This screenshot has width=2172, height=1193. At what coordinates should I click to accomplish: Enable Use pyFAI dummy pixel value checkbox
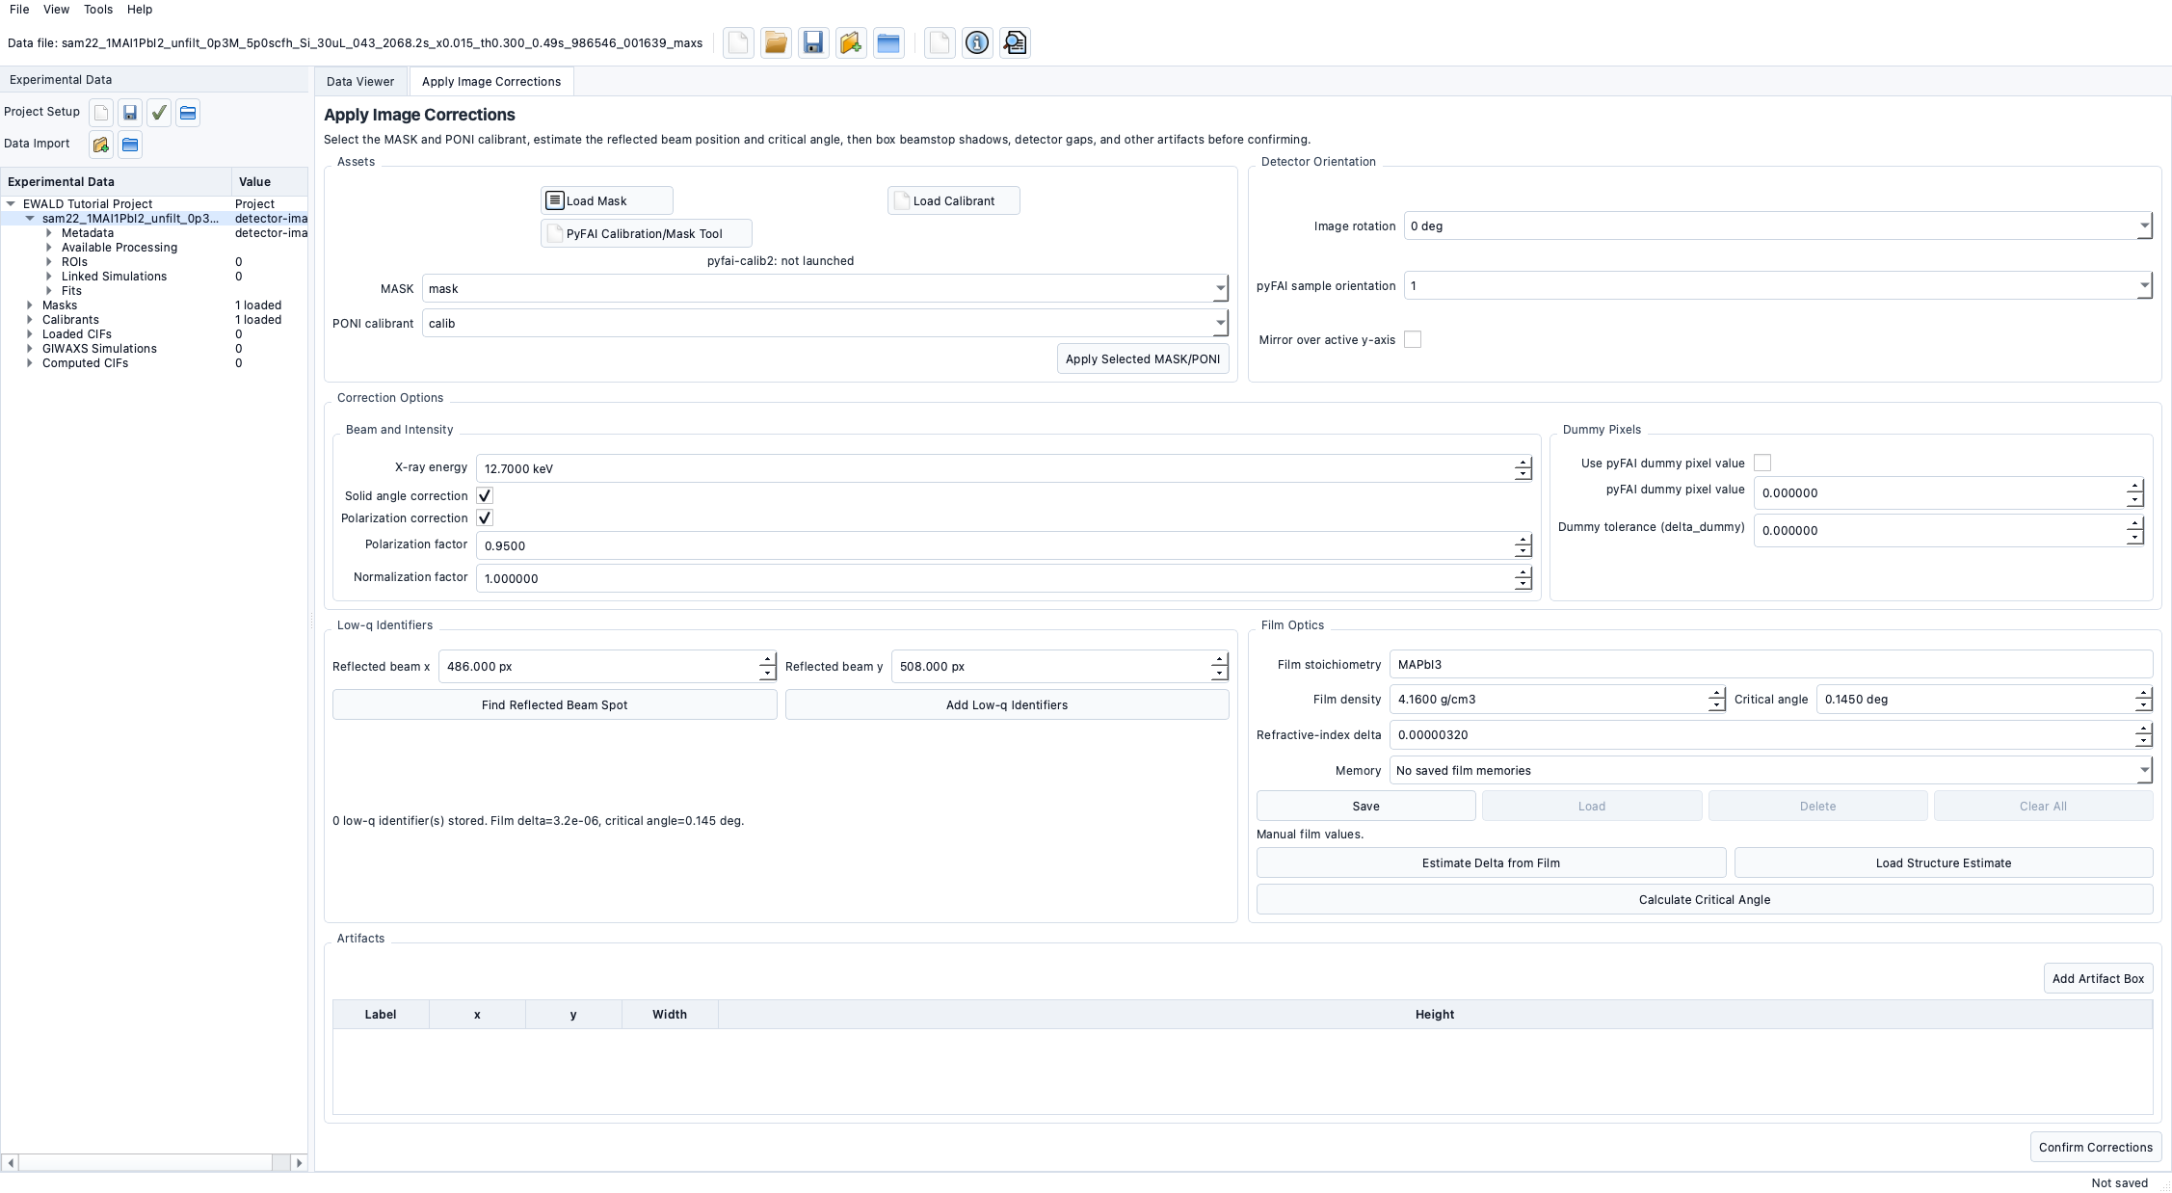click(1762, 463)
